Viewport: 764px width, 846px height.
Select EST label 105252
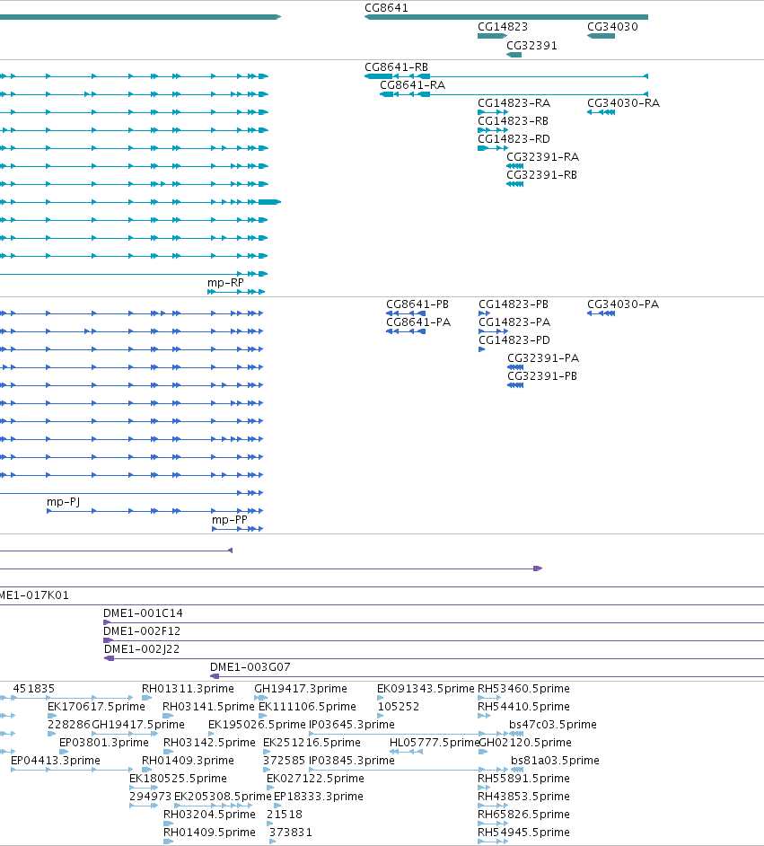point(399,707)
